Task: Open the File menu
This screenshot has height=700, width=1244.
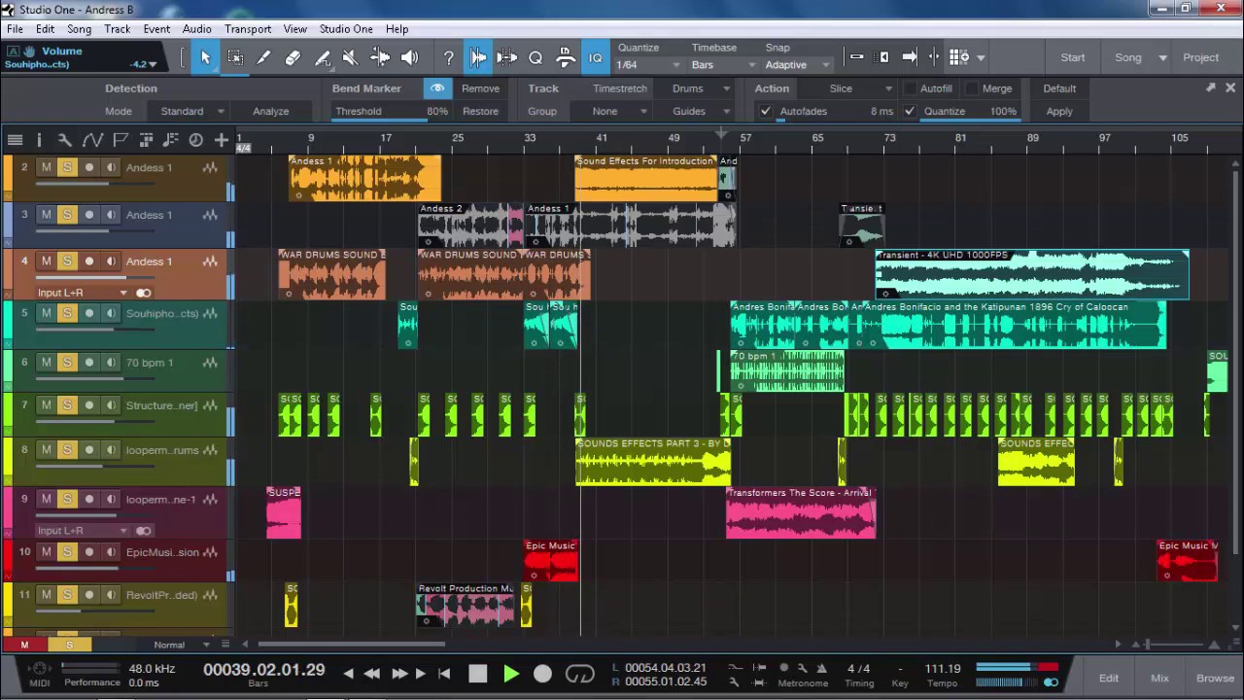Action: point(15,29)
